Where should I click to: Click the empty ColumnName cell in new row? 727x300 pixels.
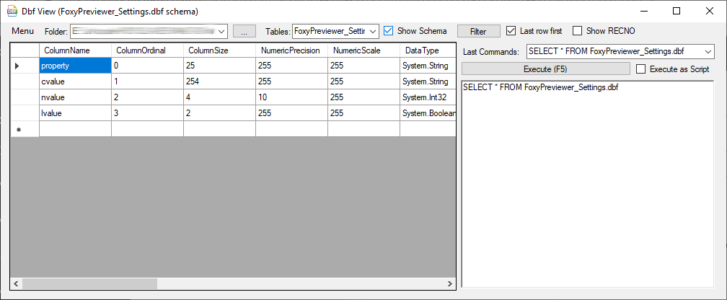pos(75,129)
